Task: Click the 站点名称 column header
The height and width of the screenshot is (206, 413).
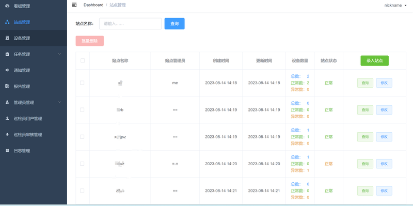Action: point(120,60)
